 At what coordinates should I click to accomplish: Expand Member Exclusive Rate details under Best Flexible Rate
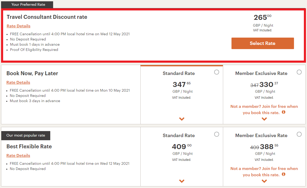pos(264,181)
